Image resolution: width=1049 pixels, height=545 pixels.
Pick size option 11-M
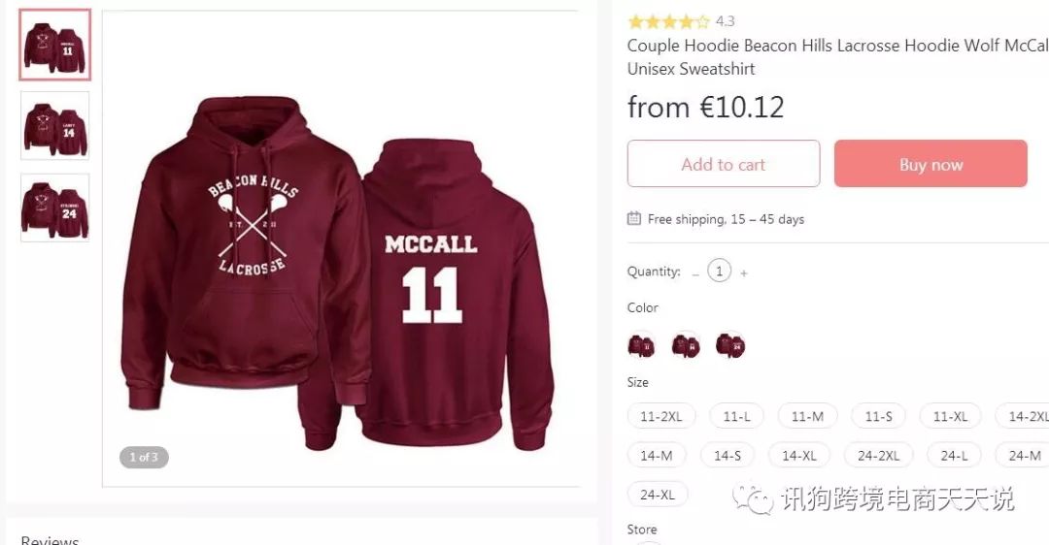(x=807, y=417)
